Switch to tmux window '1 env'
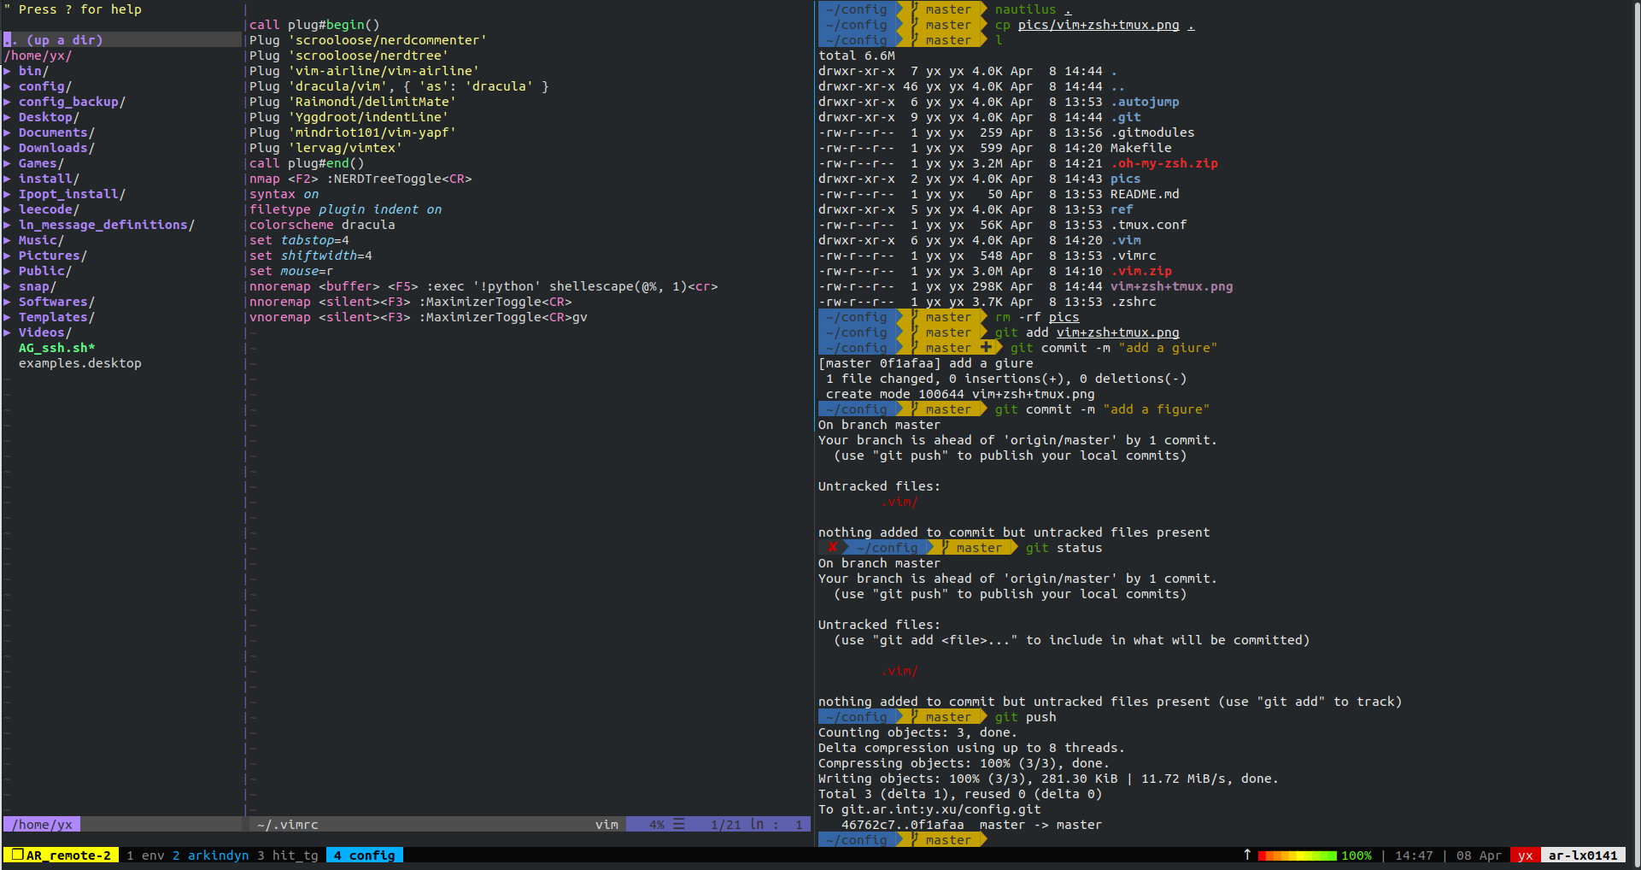Image resolution: width=1641 pixels, height=870 pixels. 145,855
